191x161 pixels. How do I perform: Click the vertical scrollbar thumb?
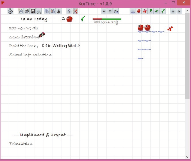[x=187, y=56]
